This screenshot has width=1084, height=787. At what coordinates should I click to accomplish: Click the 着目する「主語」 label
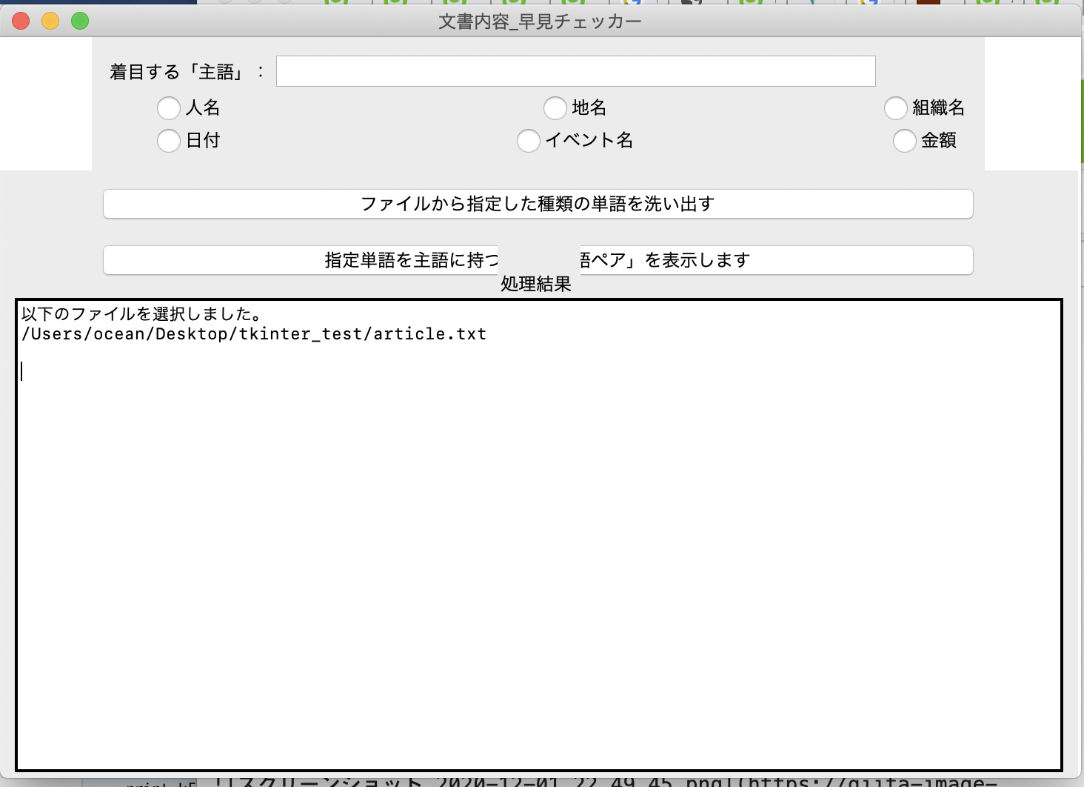[x=185, y=70]
